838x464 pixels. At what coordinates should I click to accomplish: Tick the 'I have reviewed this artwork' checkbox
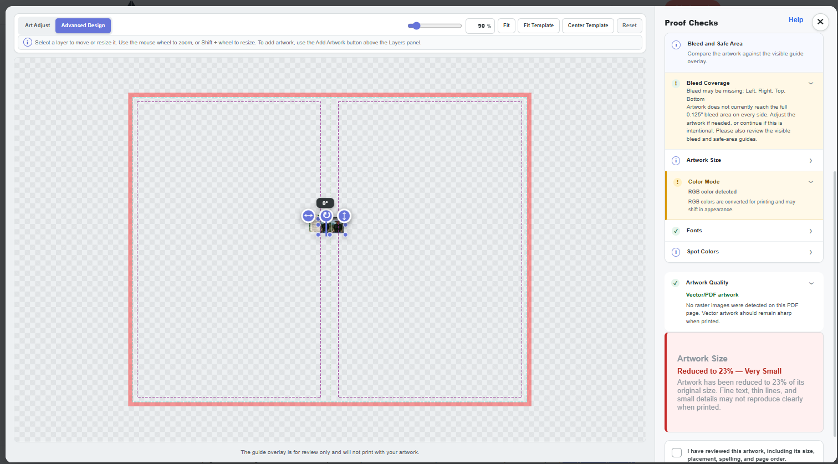tap(677, 452)
